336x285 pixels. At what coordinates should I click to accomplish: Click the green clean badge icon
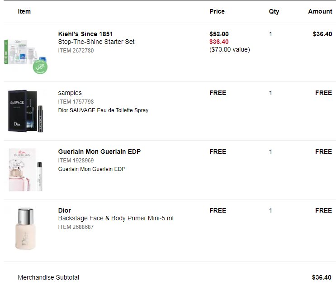[40, 67]
